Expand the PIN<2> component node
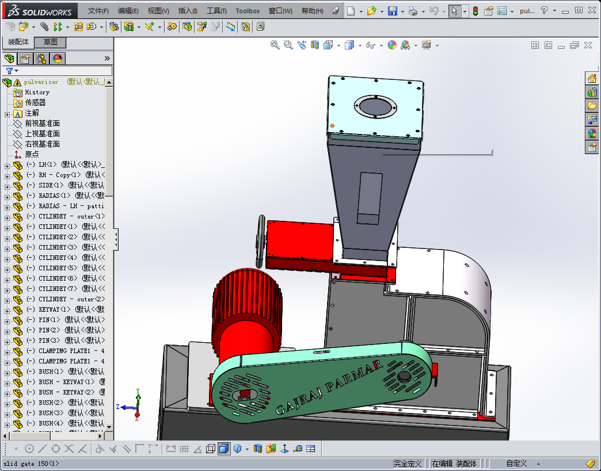This screenshot has width=601, height=471. [7, 332]
